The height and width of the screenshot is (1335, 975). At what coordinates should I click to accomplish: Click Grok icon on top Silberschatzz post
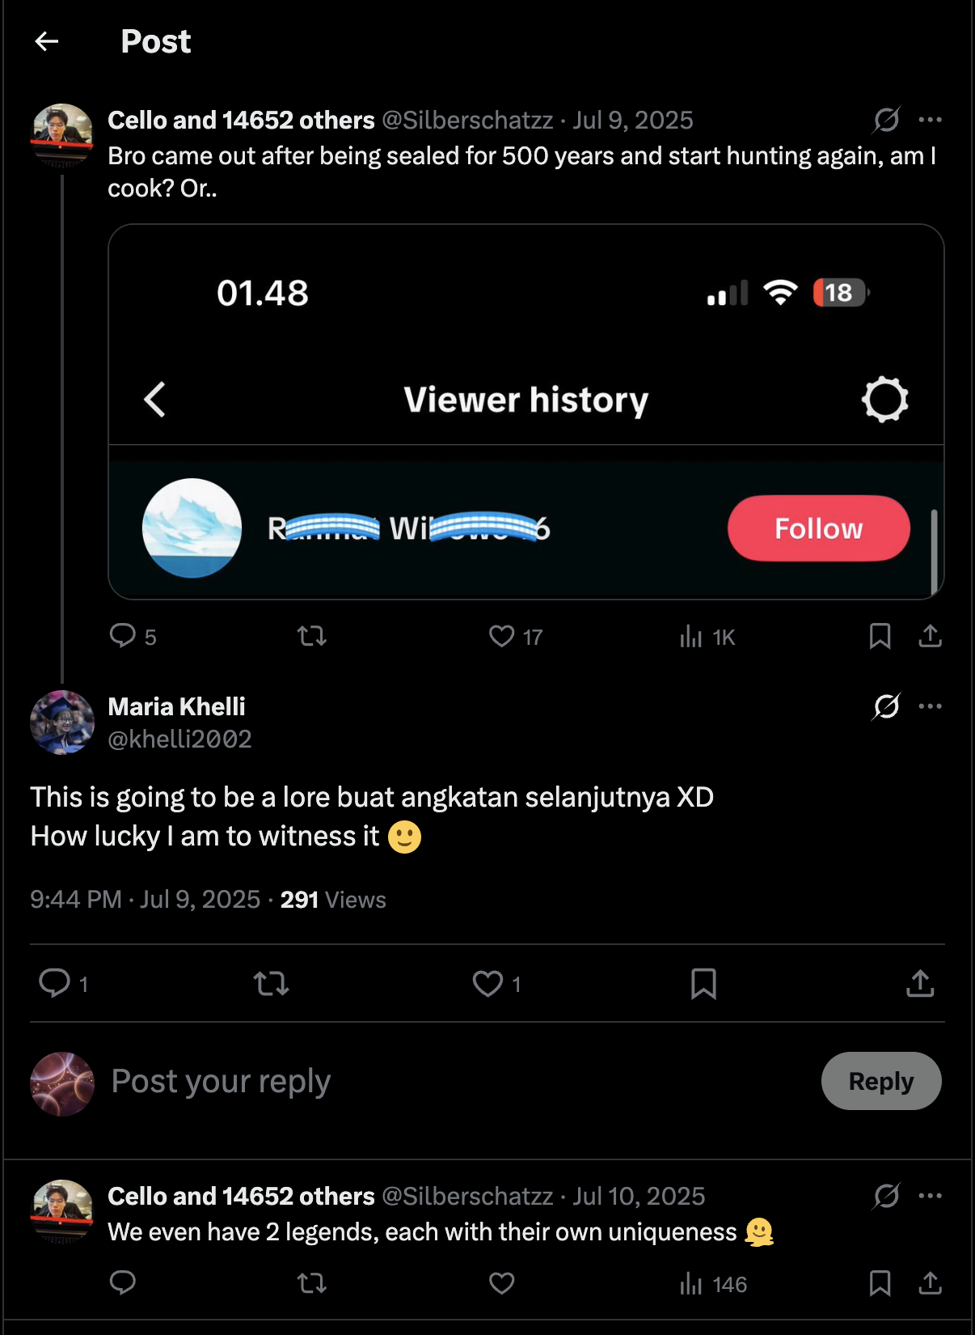coord(886,120)
